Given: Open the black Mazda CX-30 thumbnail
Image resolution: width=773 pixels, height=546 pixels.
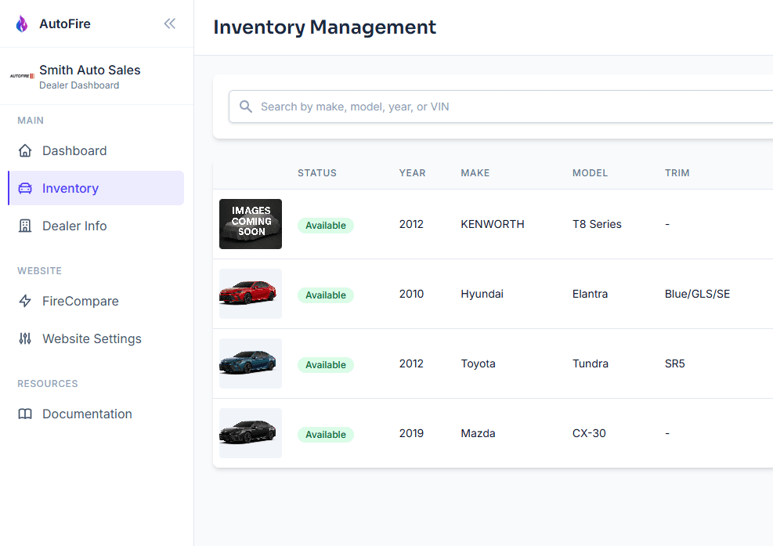Looking at the screenshot, I should click(251, 433).
